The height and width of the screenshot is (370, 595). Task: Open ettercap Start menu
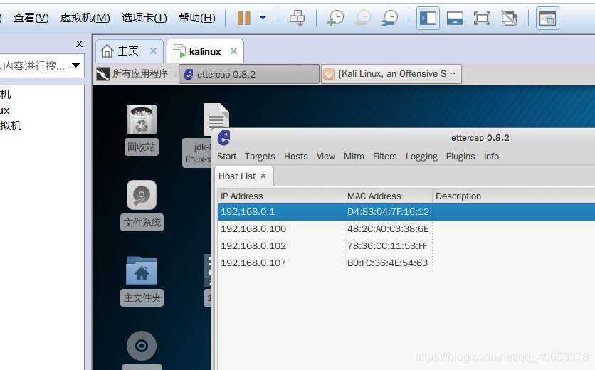pos(226,157)
